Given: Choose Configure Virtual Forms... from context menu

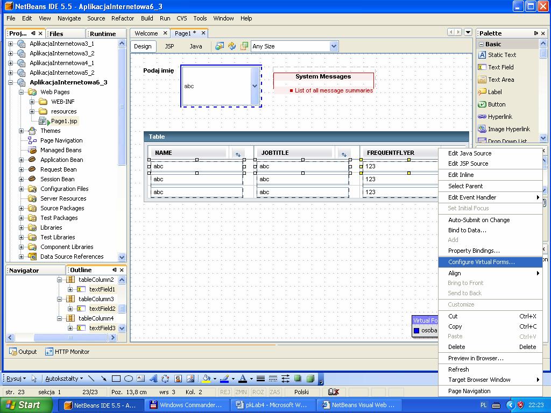Looking at the screenshot, I should 490,262.
